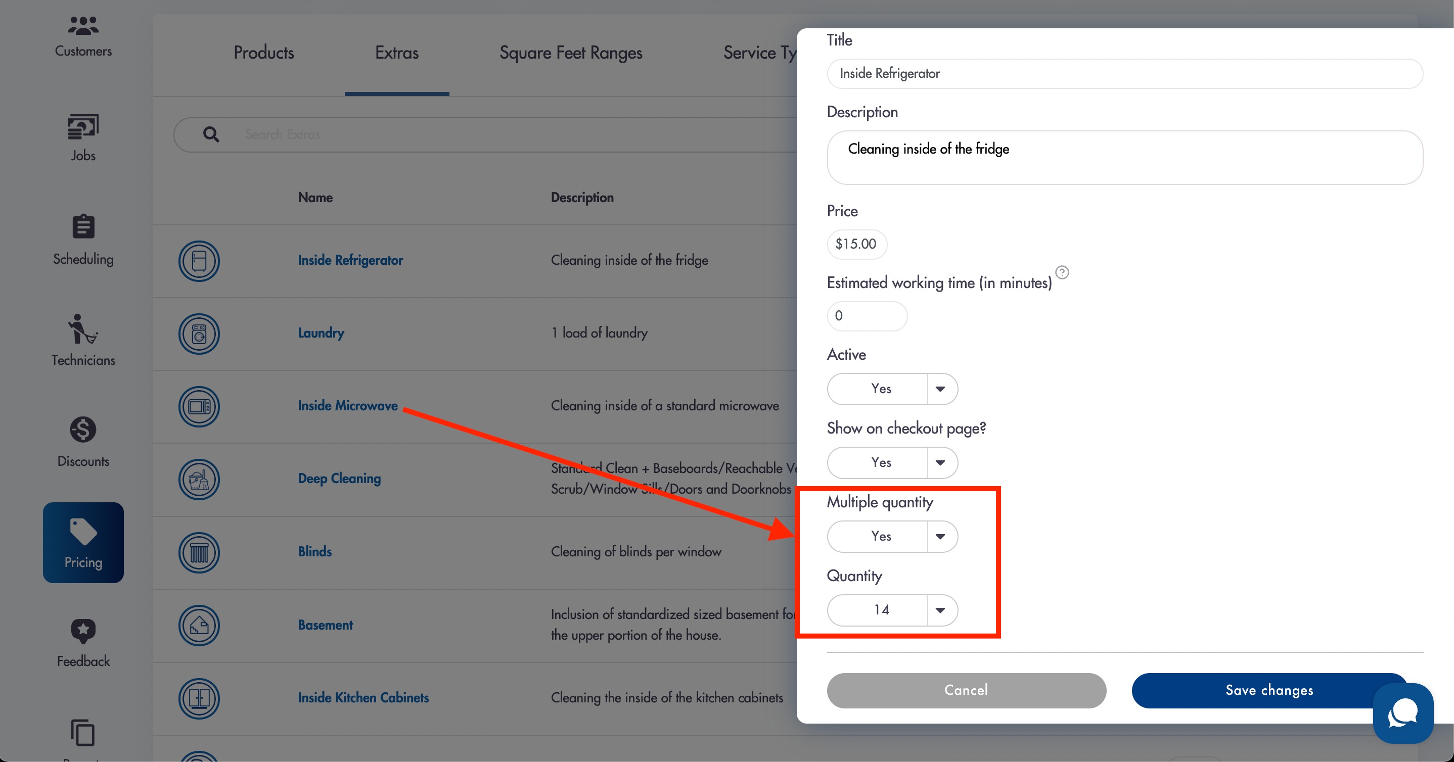Click the Save changes button
Viewport: 1454px width, 762px height.
(1269, 690)
